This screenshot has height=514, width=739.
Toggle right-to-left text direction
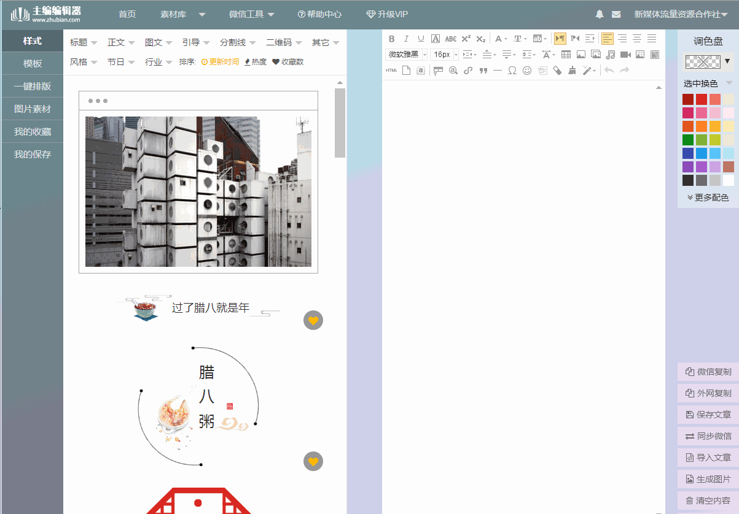point(576,39)
